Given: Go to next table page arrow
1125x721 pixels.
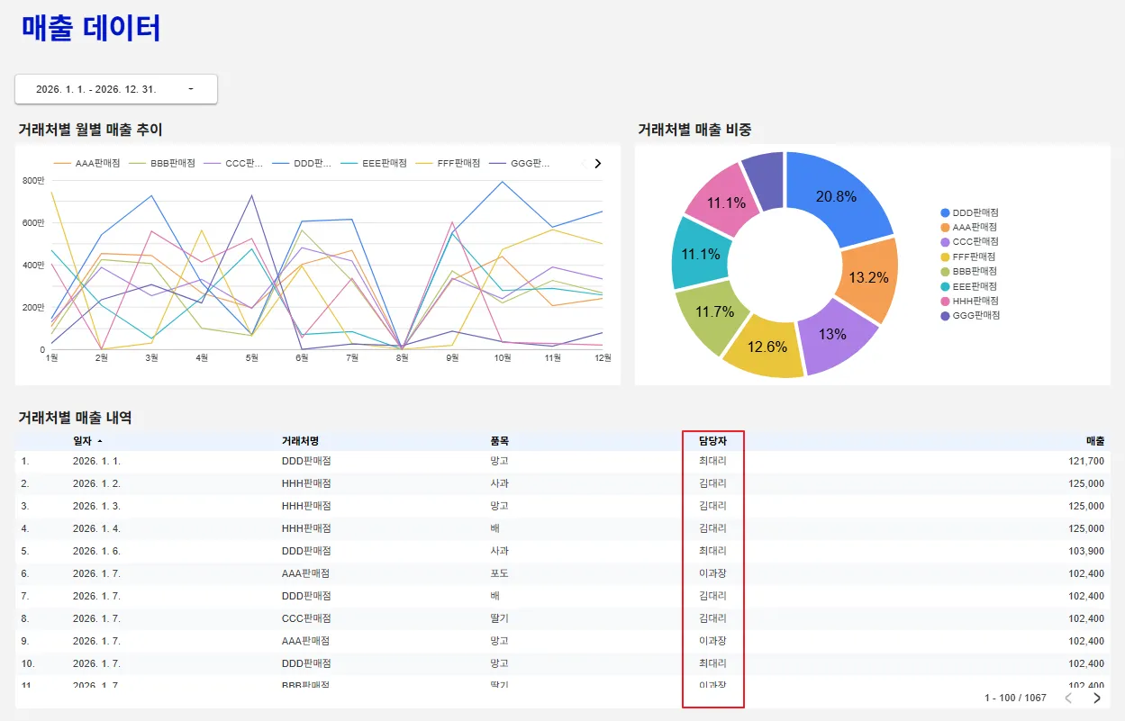Looking at the screenshot, I should tap(1097, 698).
